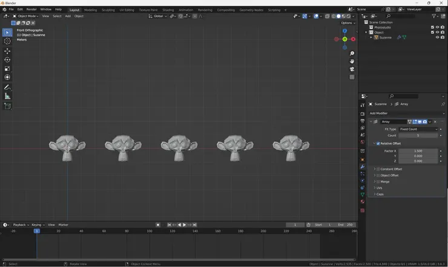
Task: Click the red X axis gizmo
Action: (x=353, y=39)
